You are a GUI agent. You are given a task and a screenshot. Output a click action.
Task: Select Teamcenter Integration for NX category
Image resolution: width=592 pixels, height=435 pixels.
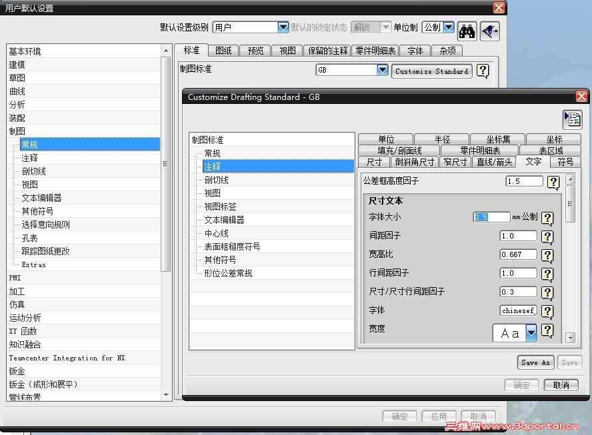[84, 358]
